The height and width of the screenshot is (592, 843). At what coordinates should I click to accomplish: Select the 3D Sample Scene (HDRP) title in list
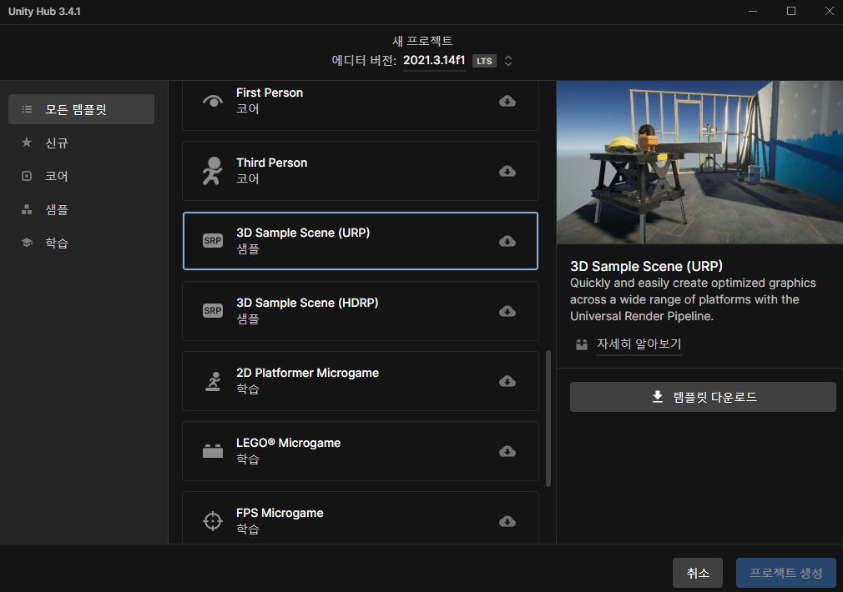tap(307, 303)
